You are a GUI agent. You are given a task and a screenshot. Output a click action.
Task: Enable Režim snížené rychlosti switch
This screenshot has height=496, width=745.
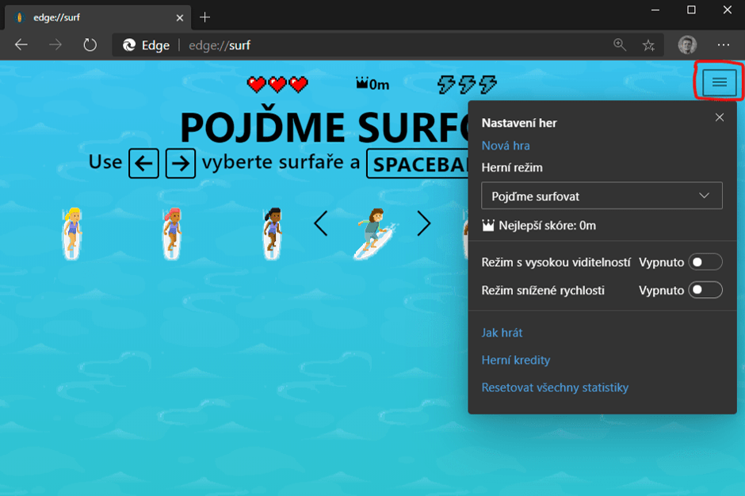pyautogui.click(x=705, y=290)
